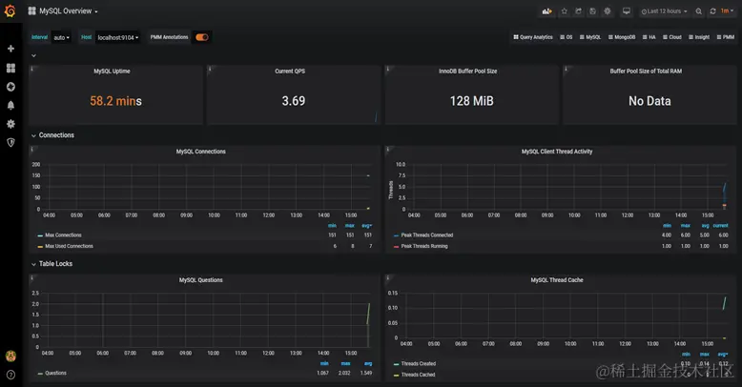Toggle Peak Threads Running series
This screenshot has height=387, width=742.
424,246
